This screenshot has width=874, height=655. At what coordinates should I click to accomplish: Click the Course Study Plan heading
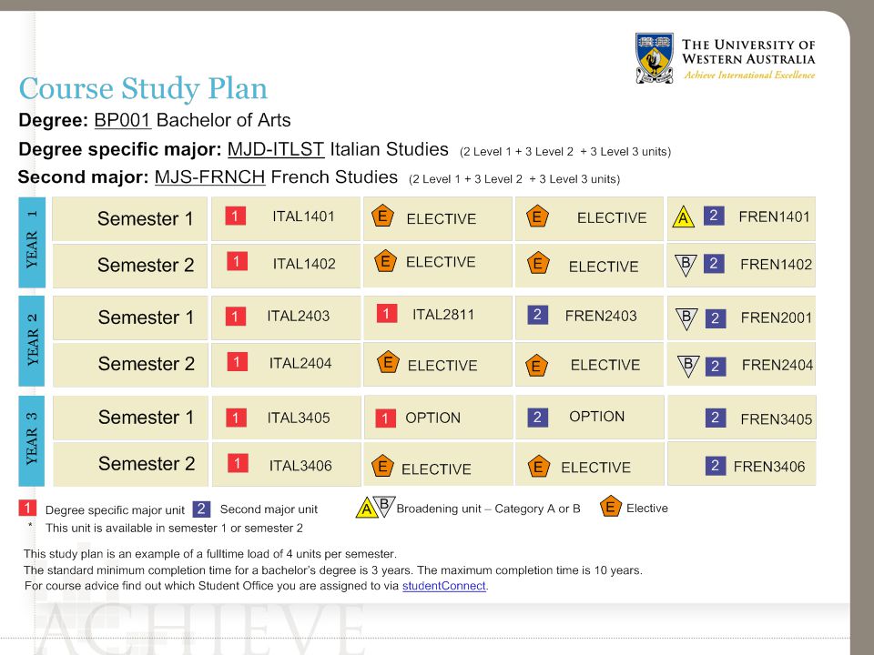pos(143,89)
